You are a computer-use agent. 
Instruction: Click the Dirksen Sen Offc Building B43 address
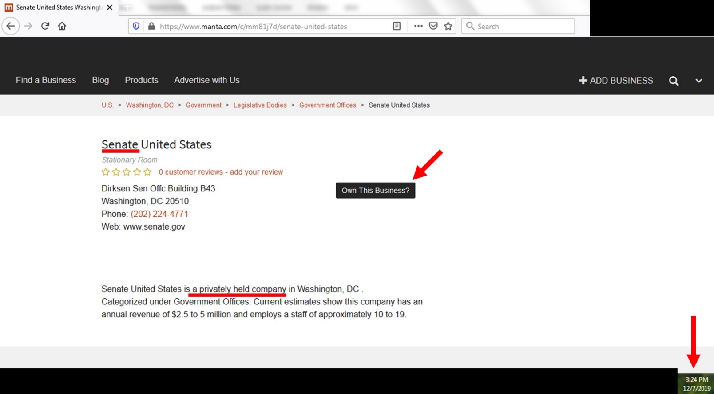point(158,189)
